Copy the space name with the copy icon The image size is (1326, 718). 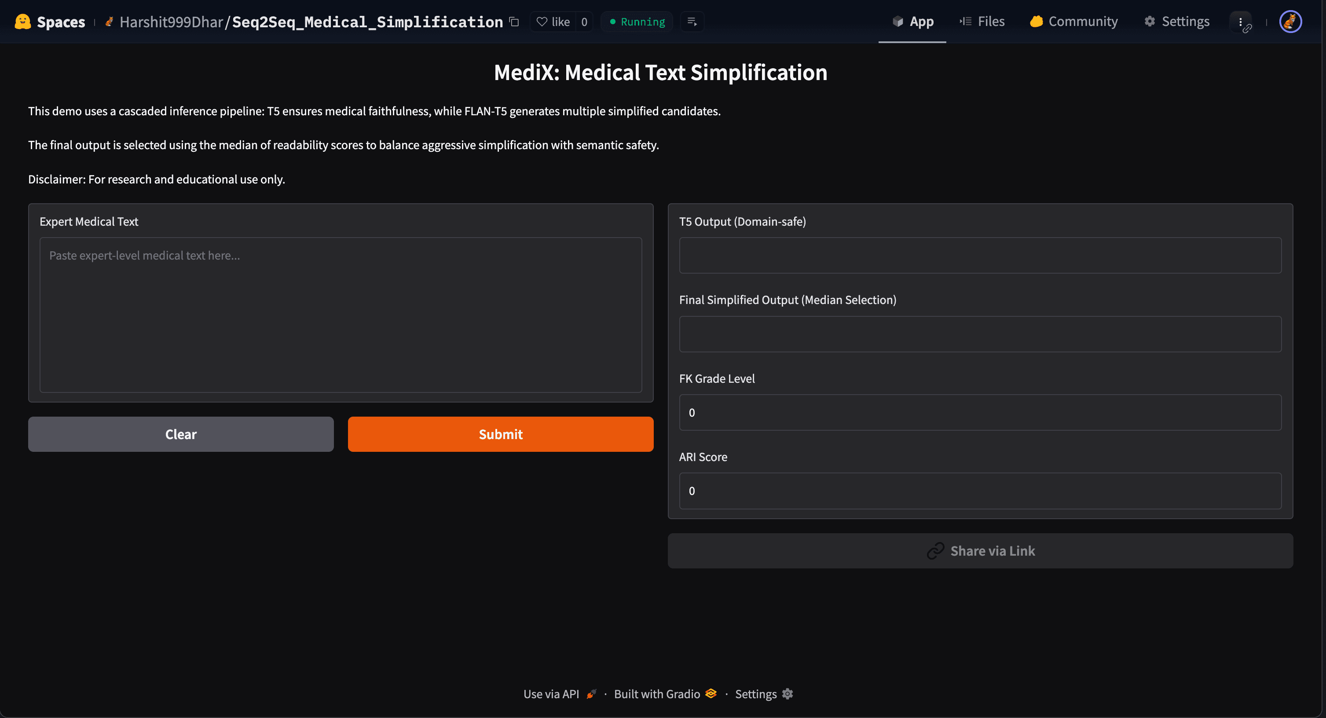click(x=514, y=22)
